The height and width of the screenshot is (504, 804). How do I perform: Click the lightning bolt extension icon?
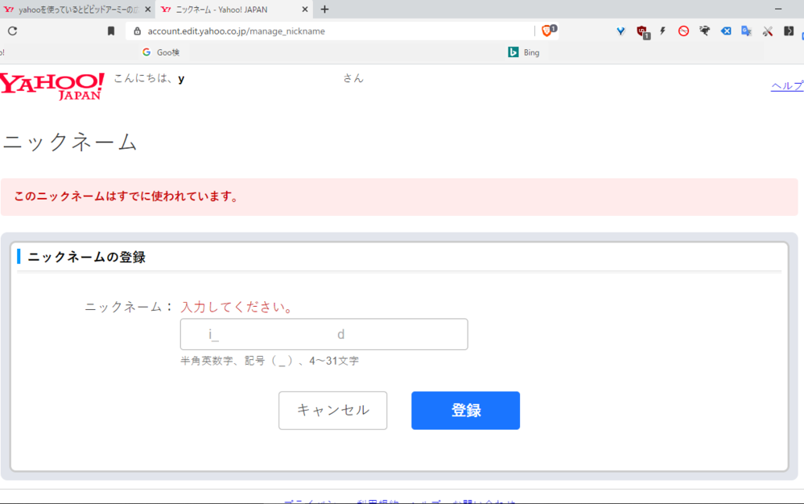(663, 31)
